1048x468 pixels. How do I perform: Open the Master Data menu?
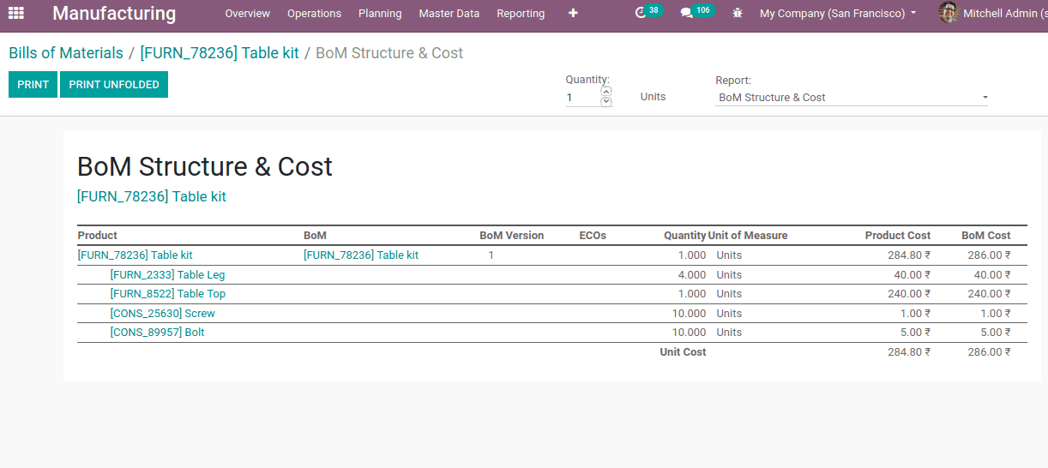(x=449, y=14)
